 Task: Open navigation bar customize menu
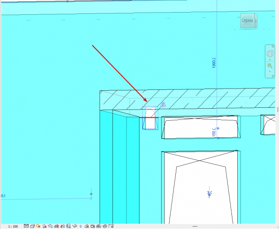pos(273,76)
